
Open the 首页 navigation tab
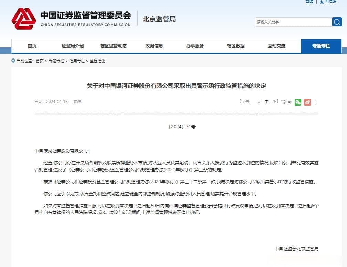32,46
